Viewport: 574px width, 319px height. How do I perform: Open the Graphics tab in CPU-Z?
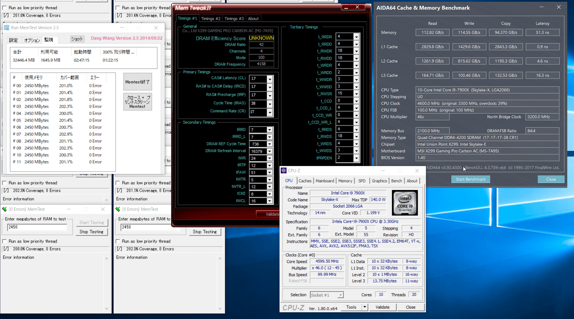point(379,181)
